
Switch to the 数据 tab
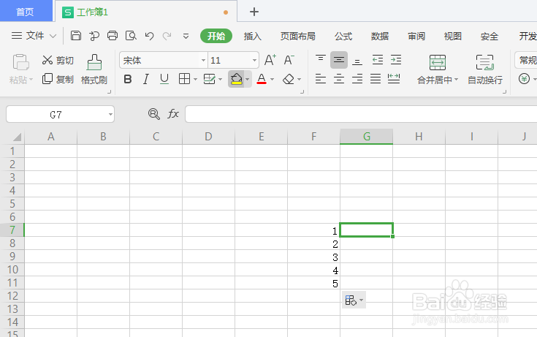tap(380, 36)
